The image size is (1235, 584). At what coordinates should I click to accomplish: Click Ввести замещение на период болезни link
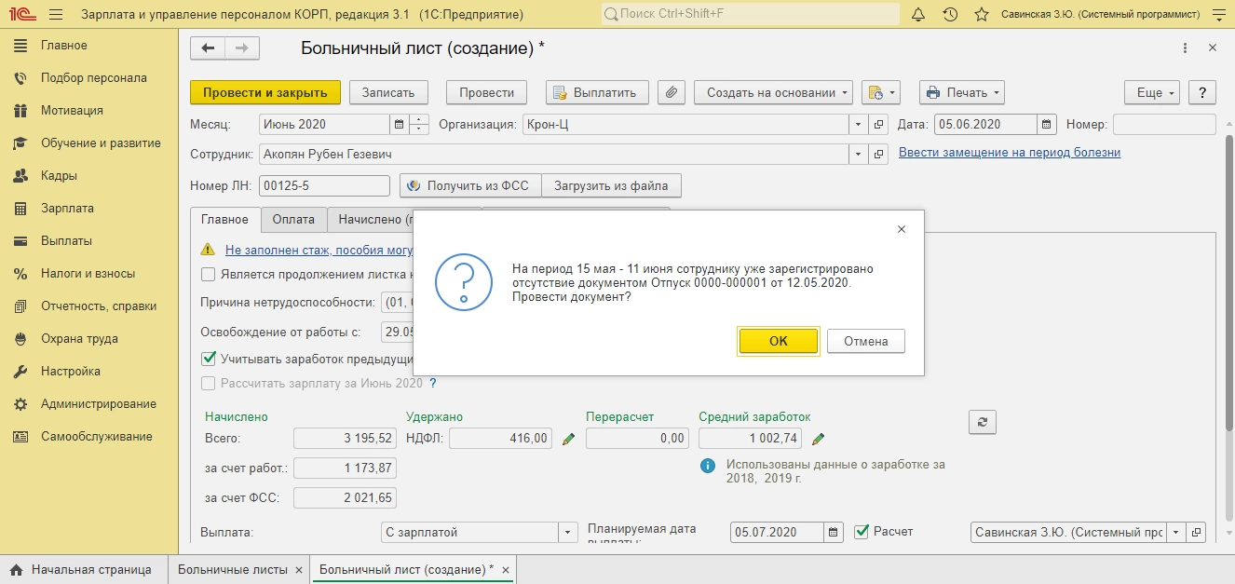[x=1010, y=153]
